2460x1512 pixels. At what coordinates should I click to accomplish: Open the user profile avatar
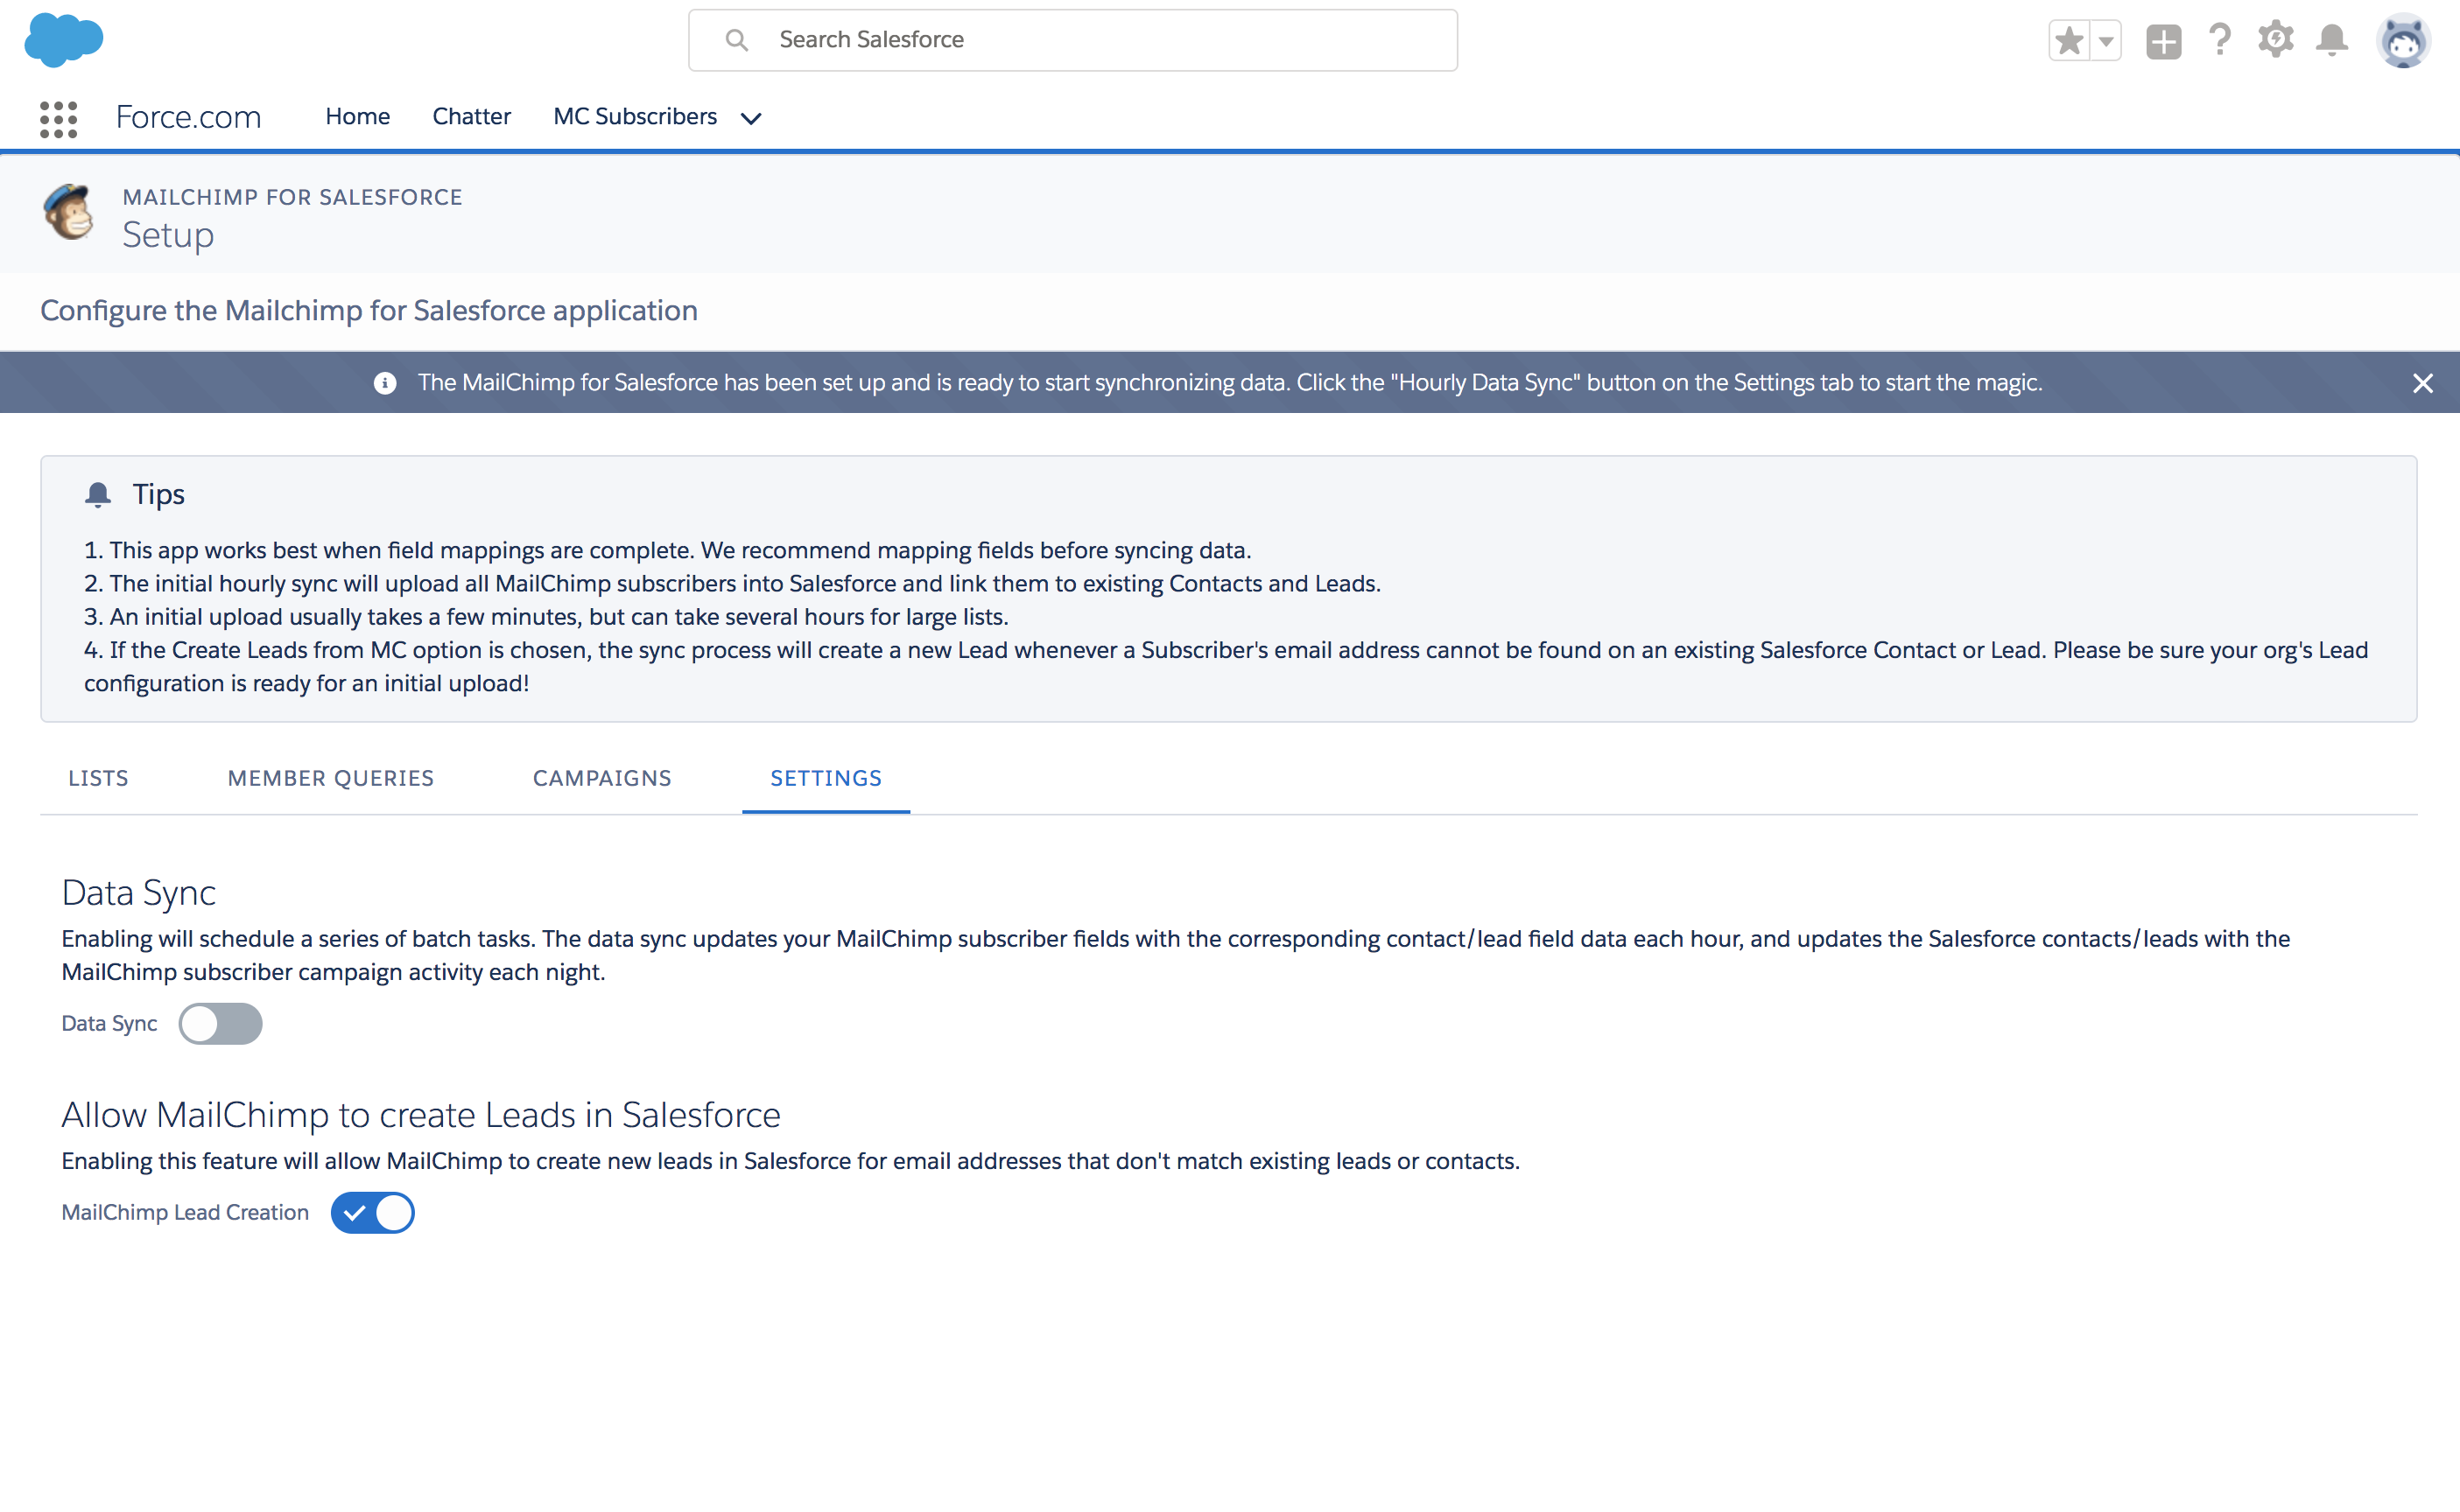coord(2403,41)
